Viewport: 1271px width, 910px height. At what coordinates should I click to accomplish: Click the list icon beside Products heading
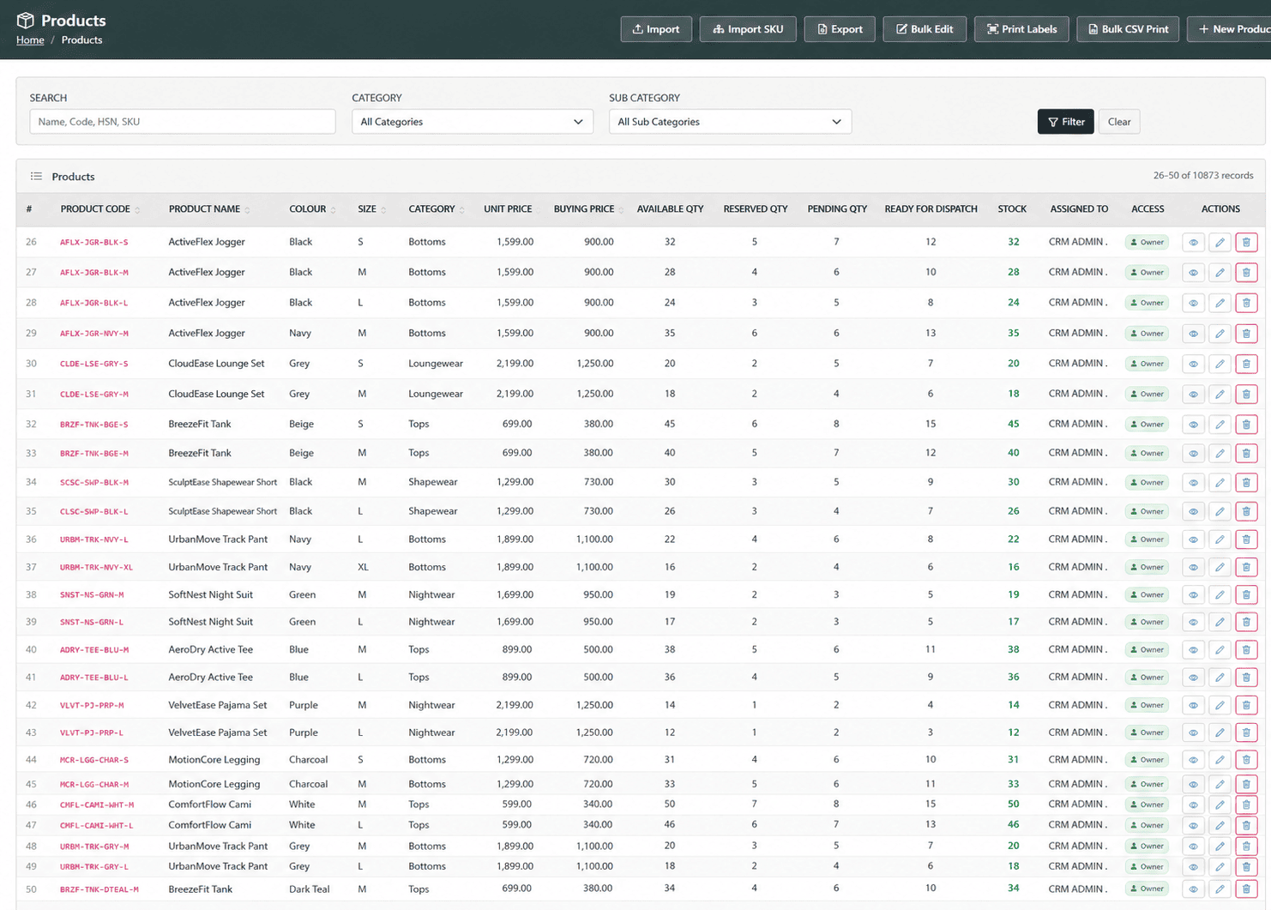(x=36, y=177)
